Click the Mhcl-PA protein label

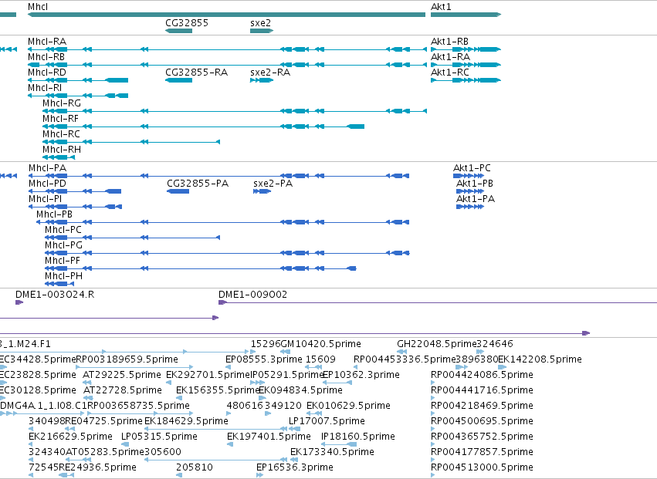tap(47, 168)
